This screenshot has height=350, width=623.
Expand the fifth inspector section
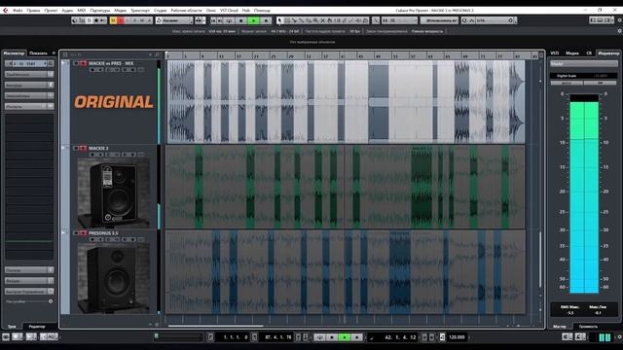tap(28, 106)
